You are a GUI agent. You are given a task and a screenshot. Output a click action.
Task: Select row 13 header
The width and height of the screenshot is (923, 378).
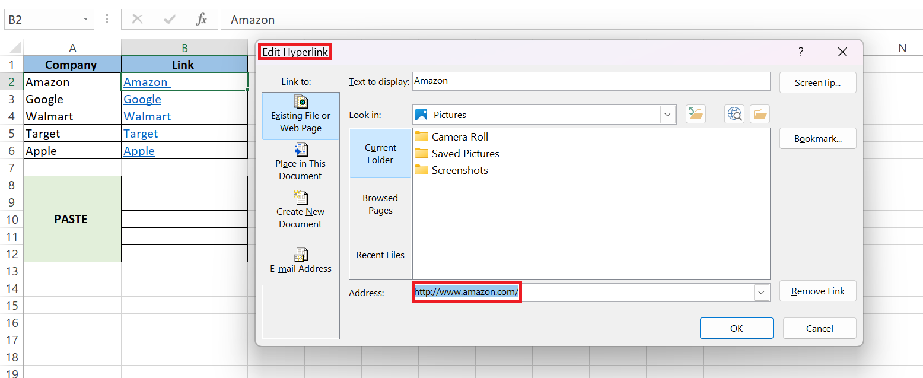(12, 271)
